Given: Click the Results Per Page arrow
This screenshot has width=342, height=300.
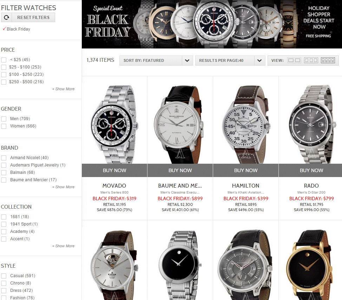Looking at the screenshot, I should pos(259,60).
